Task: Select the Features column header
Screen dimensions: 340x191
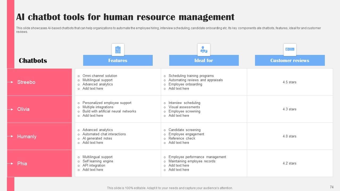Action: 118,60
